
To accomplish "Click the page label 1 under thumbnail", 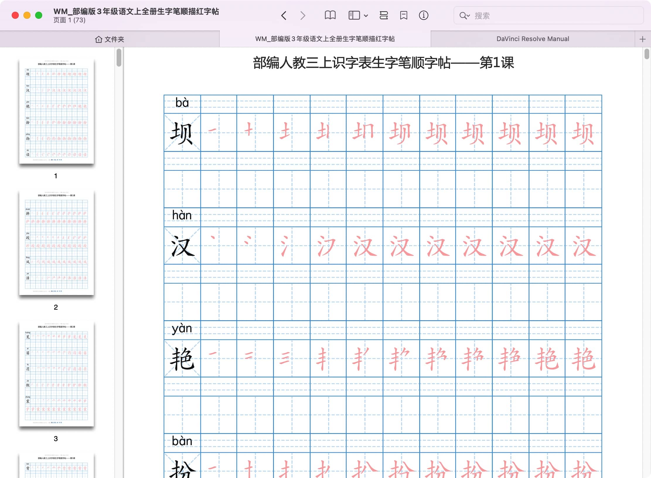I will pyautogui.click(x=56, y=176).
